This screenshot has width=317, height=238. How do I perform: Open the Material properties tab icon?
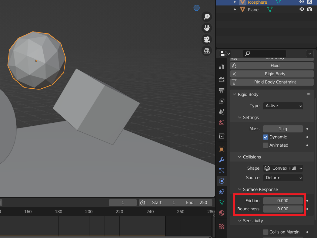(222, 212)
